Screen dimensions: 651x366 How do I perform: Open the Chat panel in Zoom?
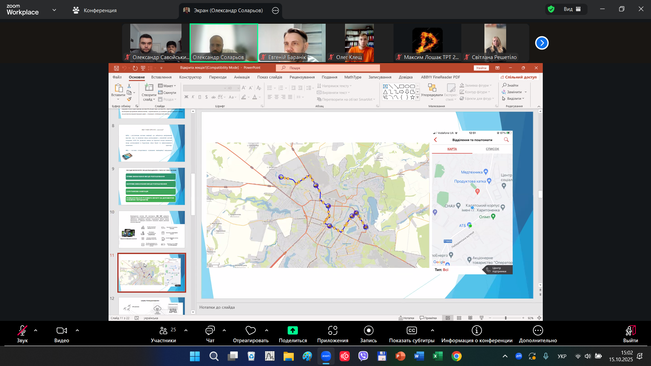(210, 331)
